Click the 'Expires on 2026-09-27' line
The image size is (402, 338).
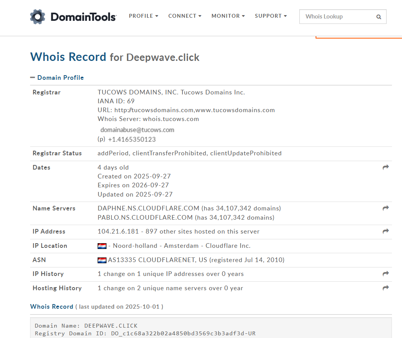(133, 185)
